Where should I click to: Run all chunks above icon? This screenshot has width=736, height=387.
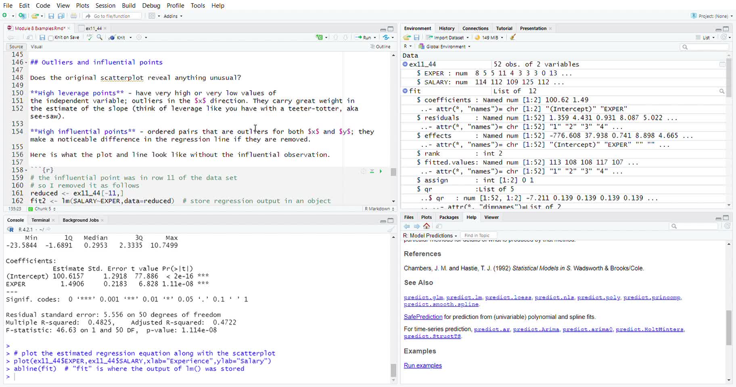click(x=372, y=171)
